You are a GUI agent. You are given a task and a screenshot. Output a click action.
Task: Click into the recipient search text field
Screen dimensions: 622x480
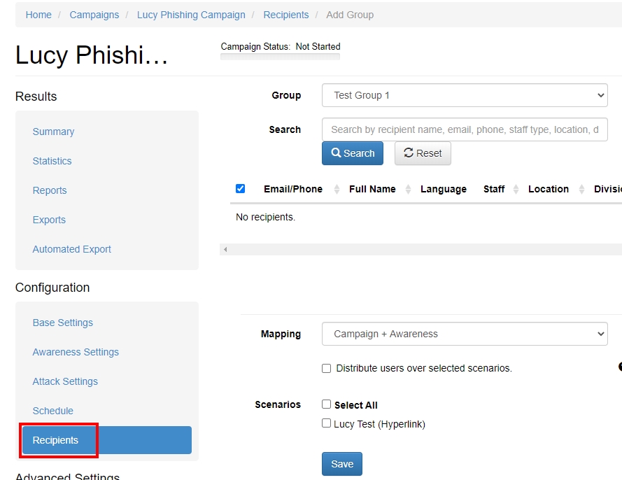click(x=465, y=129)
